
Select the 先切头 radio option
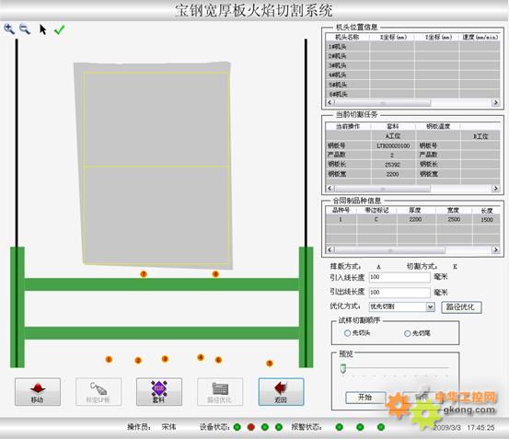coord(347,333)
